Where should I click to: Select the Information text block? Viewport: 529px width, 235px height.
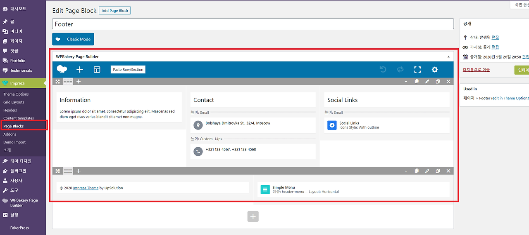click(x=119, y=107)
